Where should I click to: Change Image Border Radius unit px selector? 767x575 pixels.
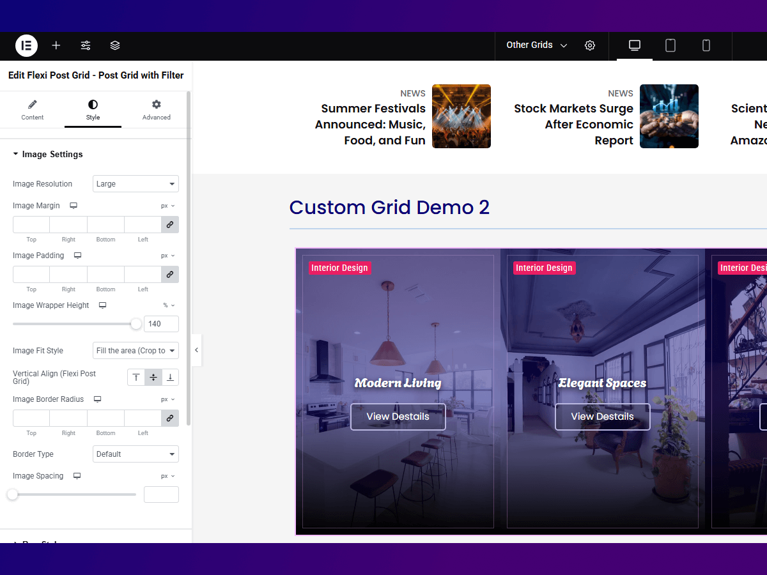click(x=168, y=399)
